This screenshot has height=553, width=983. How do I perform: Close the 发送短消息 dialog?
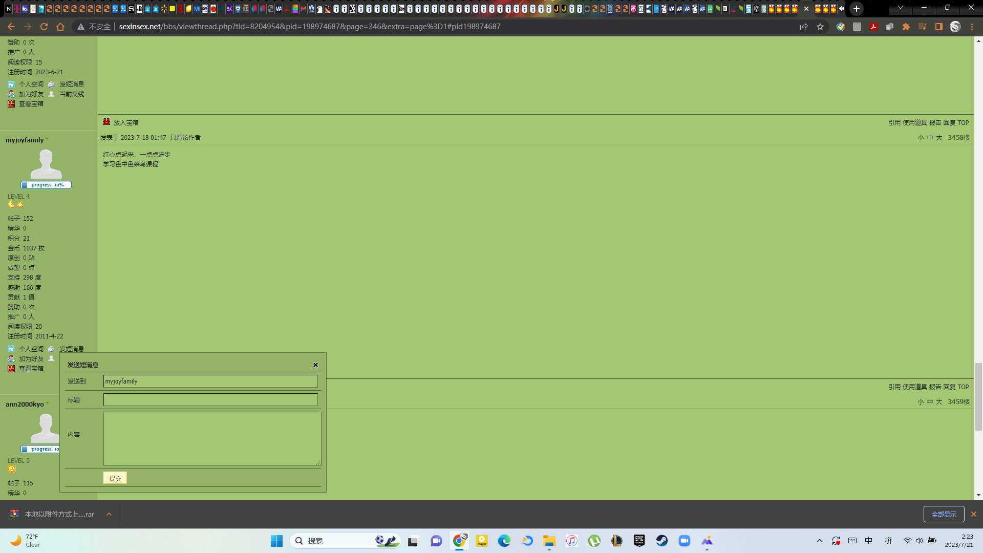[x=316, y=365]
